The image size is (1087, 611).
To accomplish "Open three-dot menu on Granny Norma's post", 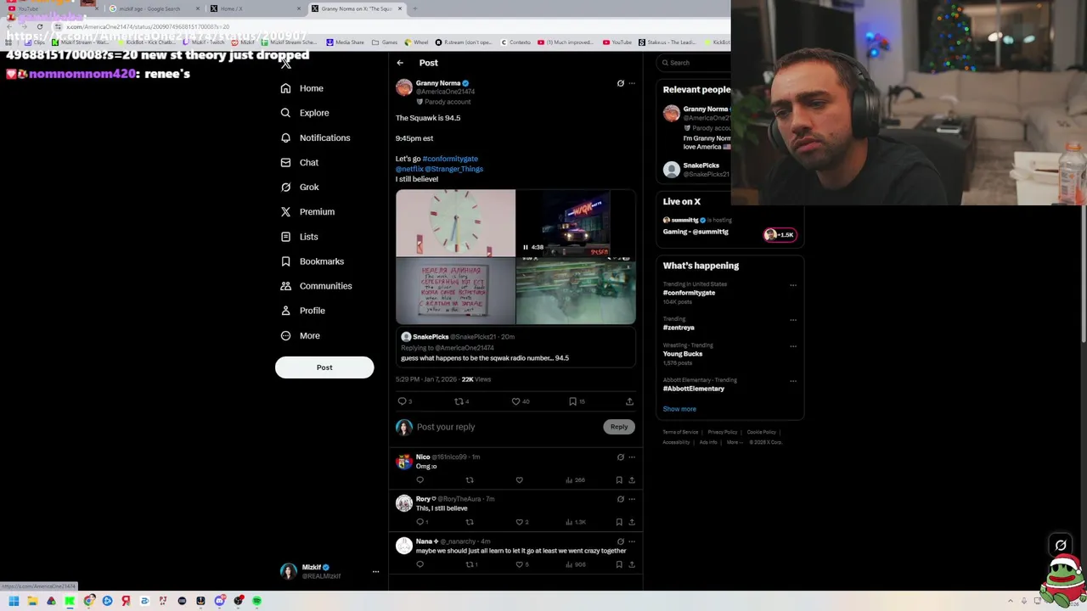I will point(632,83).
